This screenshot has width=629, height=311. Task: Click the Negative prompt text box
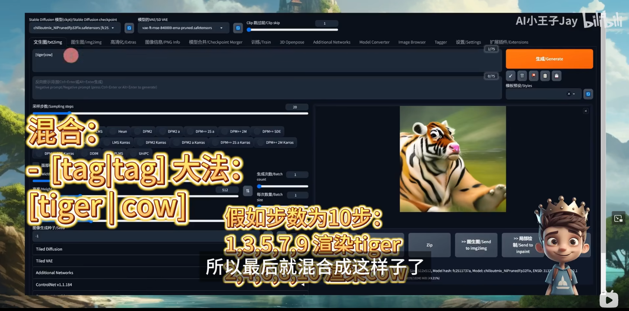pyautogui.click(x=267, y=88)
